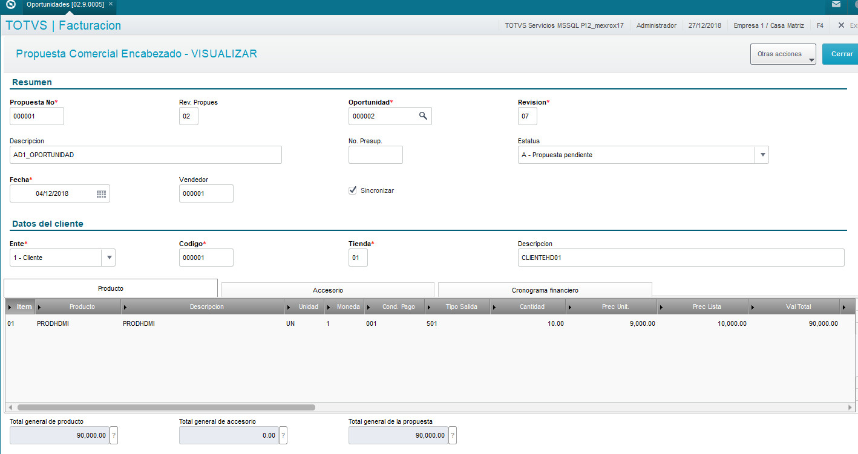Click the Vendedor field 000001
Viewport: 858px width, 454px height.
tap(206, 193)
